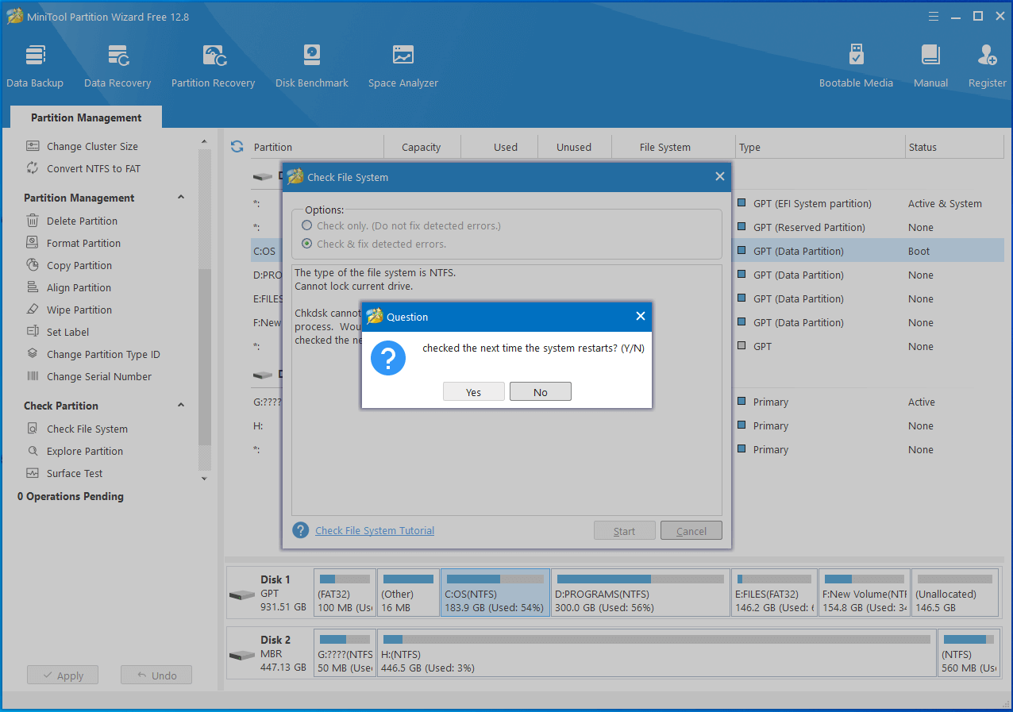Screen dimensions: 1013x712
Task: Click No in the Question dialog
Action: coord(540,392)
